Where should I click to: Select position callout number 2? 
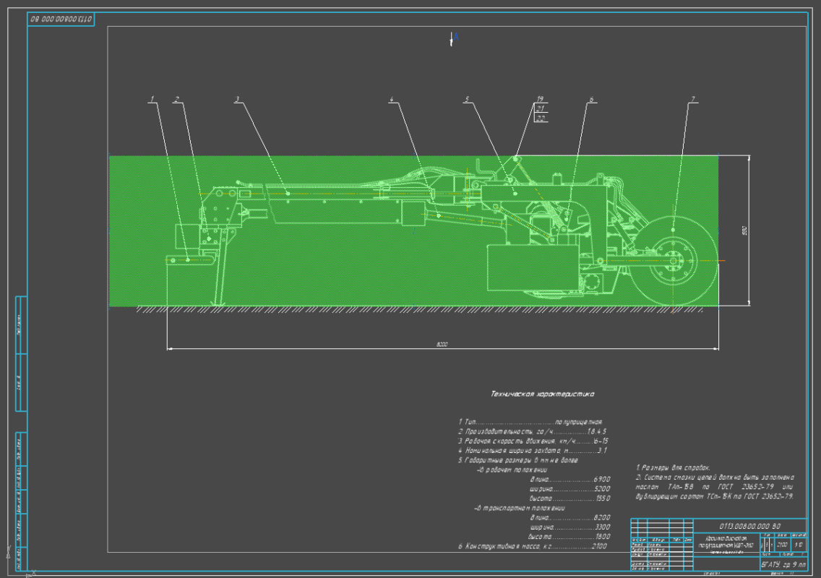(176, 98)
